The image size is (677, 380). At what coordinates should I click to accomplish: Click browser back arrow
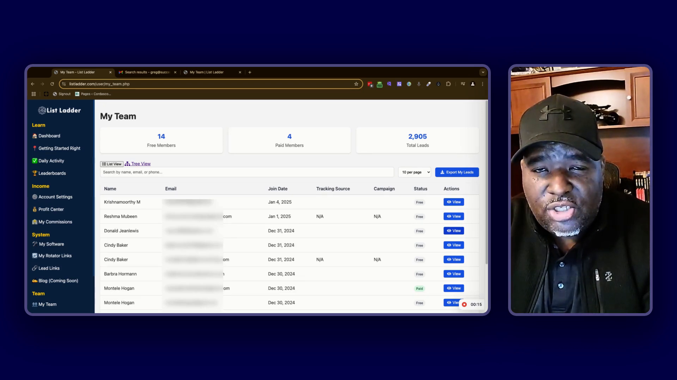tap(32, 84)
